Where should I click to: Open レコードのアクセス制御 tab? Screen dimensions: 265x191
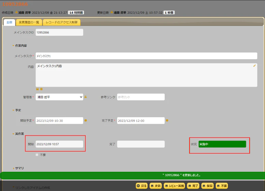tap(61, 22)
